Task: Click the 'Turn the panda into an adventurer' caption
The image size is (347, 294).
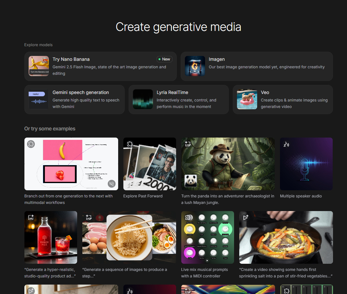Action: tap(228, 199)
